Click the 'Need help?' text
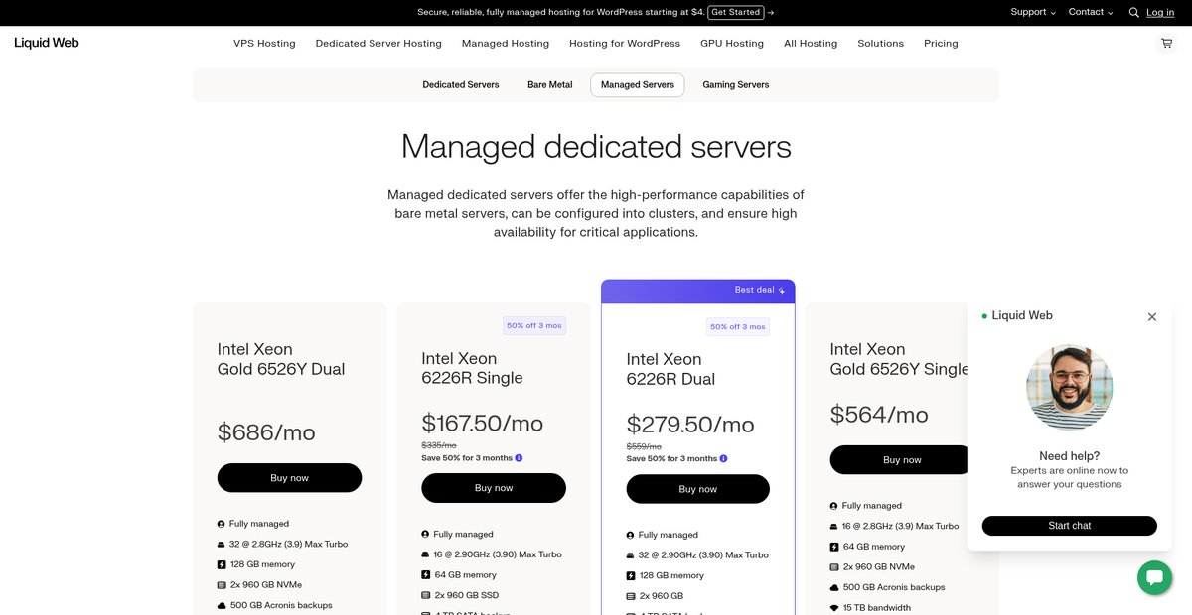1192x615 pixels. [x=1069, y=456]
